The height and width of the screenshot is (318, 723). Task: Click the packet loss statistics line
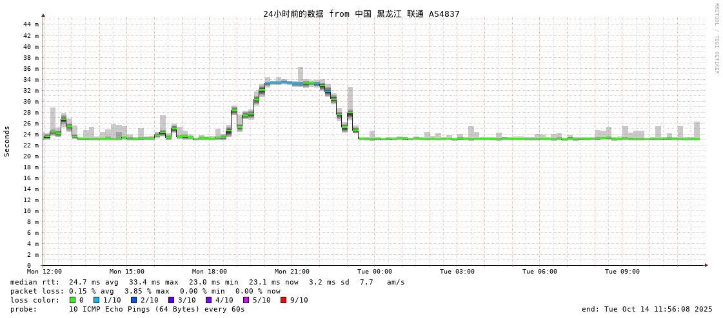pyautogui.click(x=145, y=291)
